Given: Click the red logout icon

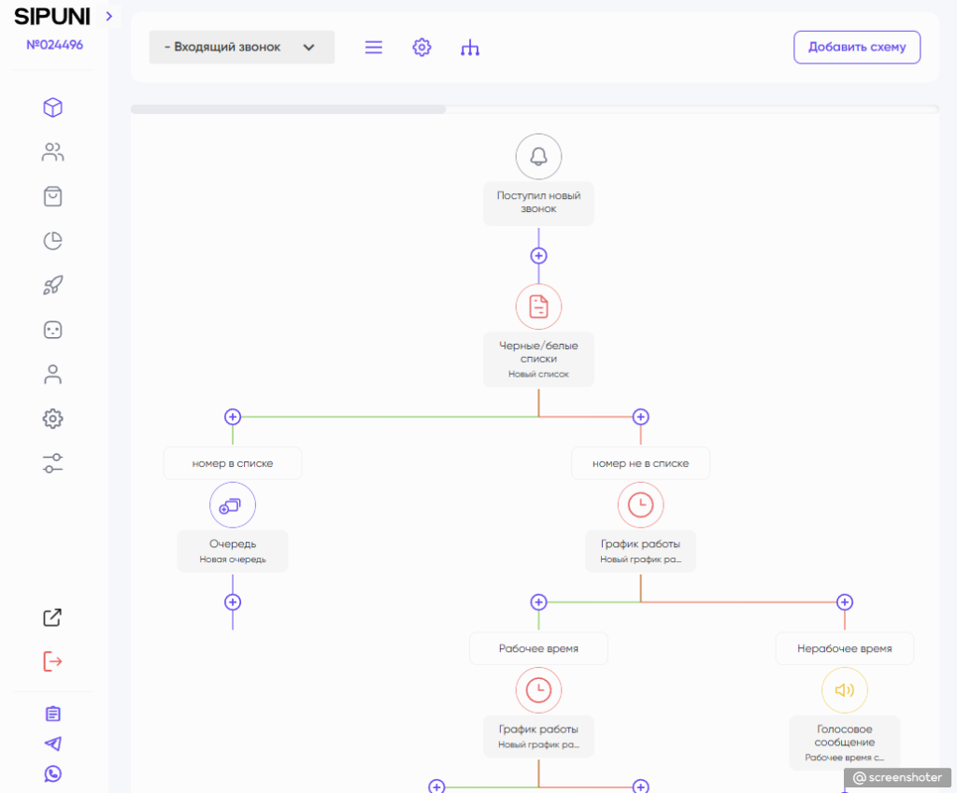Looking at the screenshot, I should click(53, 661).
